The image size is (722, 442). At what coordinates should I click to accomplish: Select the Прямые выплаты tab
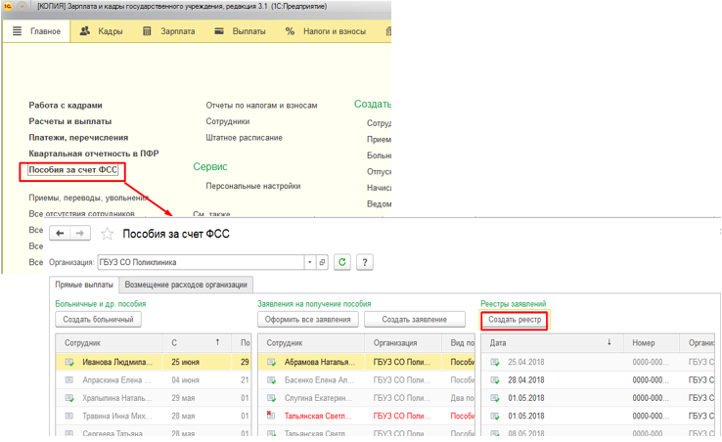click(x=83, y=285)
